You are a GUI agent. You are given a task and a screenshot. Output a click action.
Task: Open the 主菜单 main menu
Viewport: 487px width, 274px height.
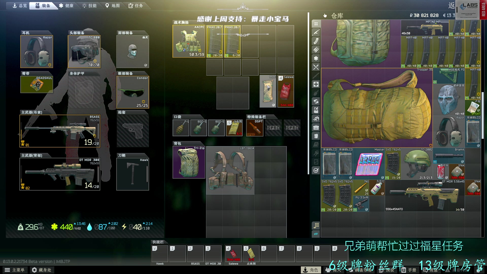point(15,270)
